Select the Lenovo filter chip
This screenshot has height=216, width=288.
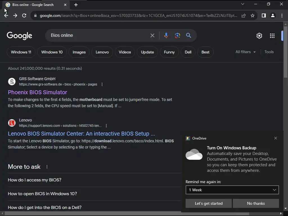click(102, 52)
